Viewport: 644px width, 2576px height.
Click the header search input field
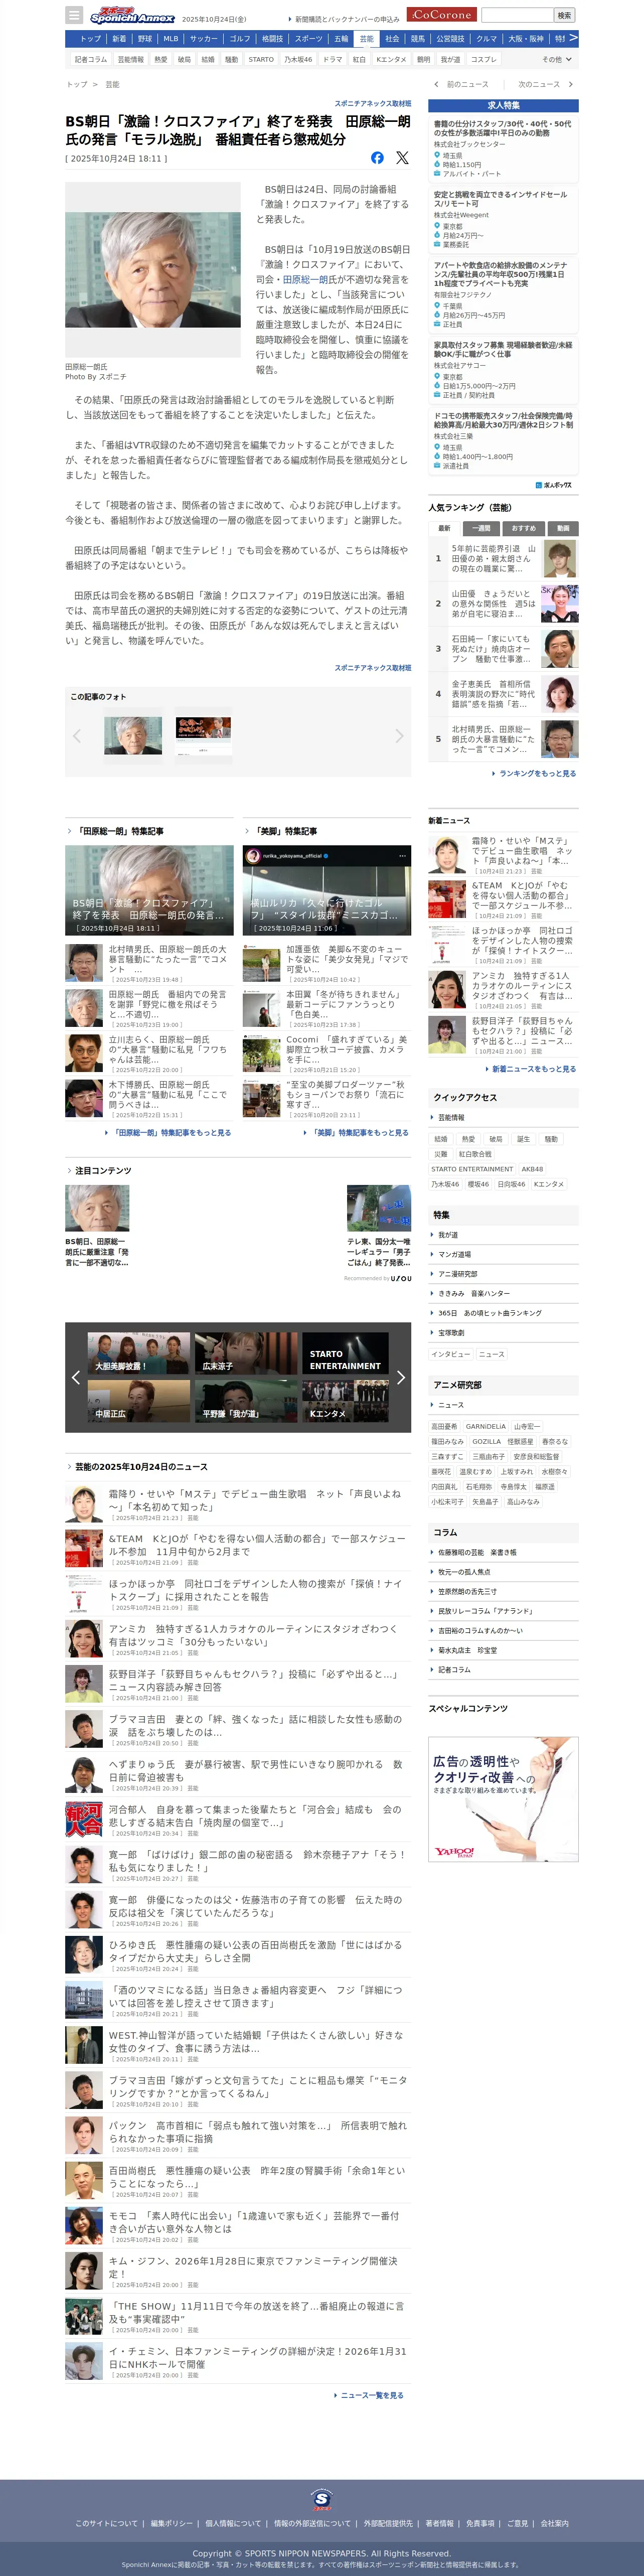click(x=517, y=15)
